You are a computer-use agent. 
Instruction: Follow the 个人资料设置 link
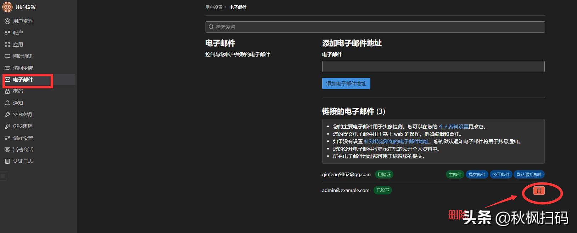pos(453,127)
